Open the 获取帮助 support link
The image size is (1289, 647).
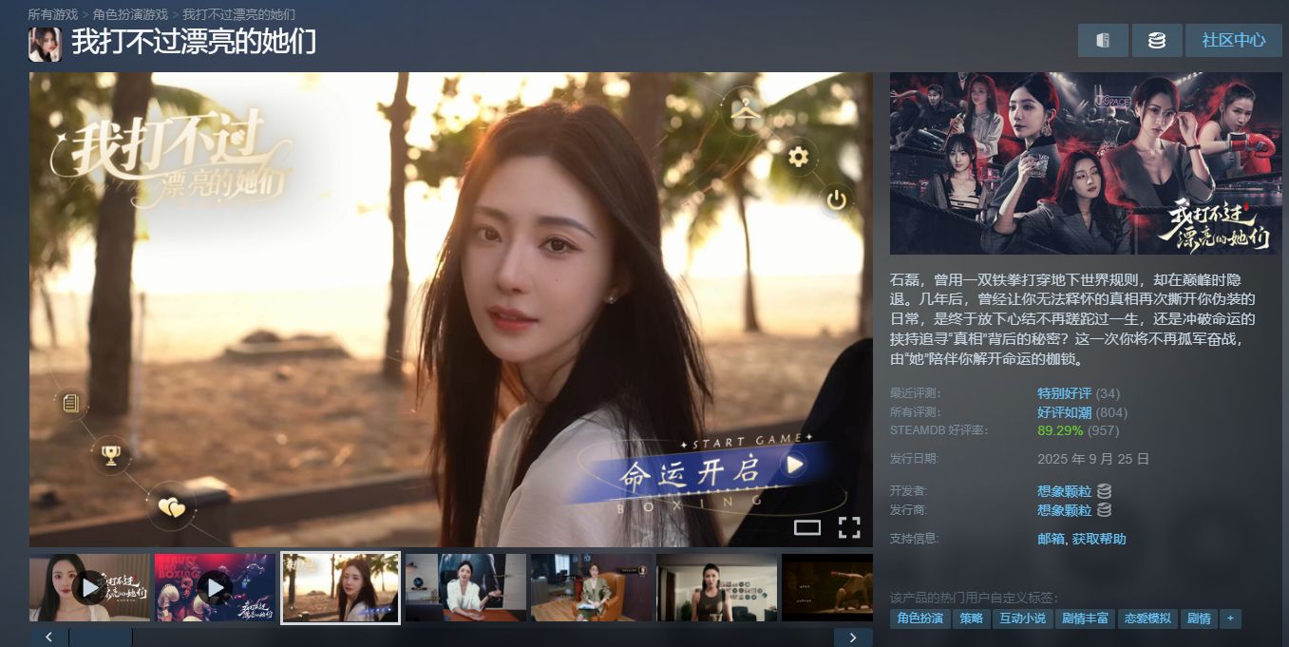click(1099, 539)
